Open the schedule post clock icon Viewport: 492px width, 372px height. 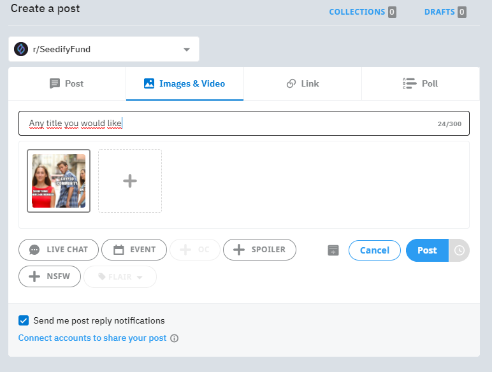(x=459, y=250)
